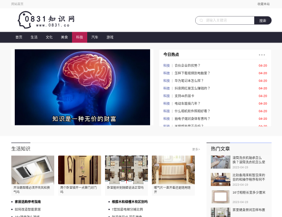Click 科技 tag beside 支持4k的显卡
Image resolution: width=282 pixels, height=217 pixels.
(x=167, y=96)
